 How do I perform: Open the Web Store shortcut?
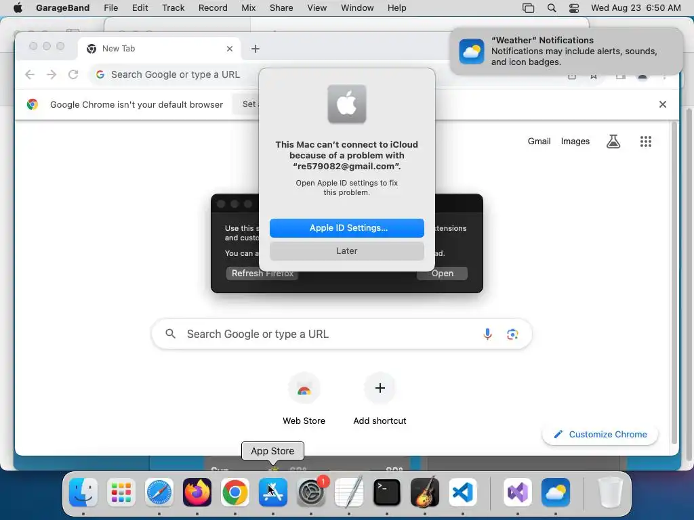click(304, 399)
